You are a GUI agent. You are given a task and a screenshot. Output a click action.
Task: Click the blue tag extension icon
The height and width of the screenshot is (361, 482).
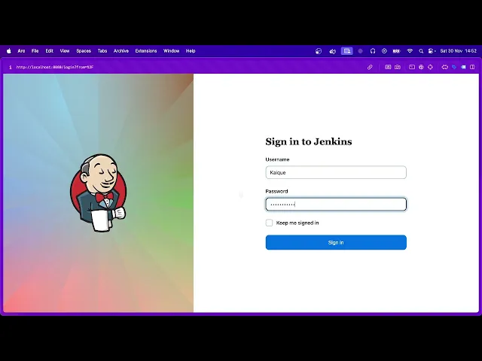pyautogui.click(x=454, y=67)
